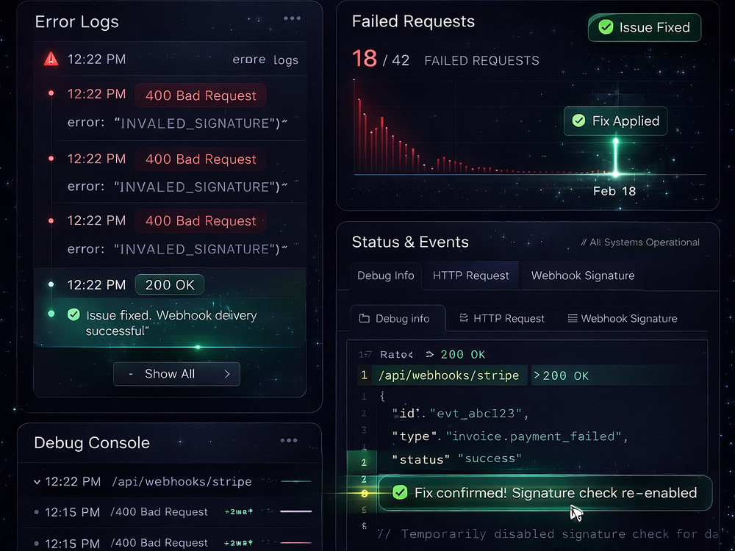Switch to the upper Debug Info tab
The height and width of the screenshot is (551, 735).
pos(386,275)
